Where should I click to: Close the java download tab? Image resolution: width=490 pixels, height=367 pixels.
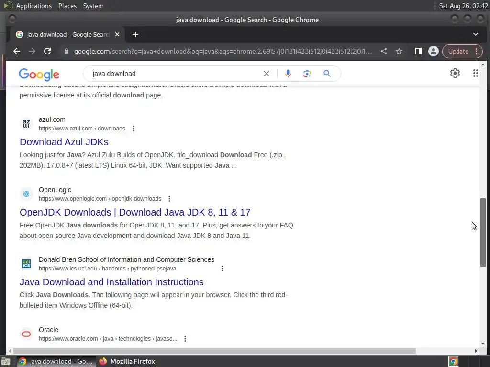point(117,34)
